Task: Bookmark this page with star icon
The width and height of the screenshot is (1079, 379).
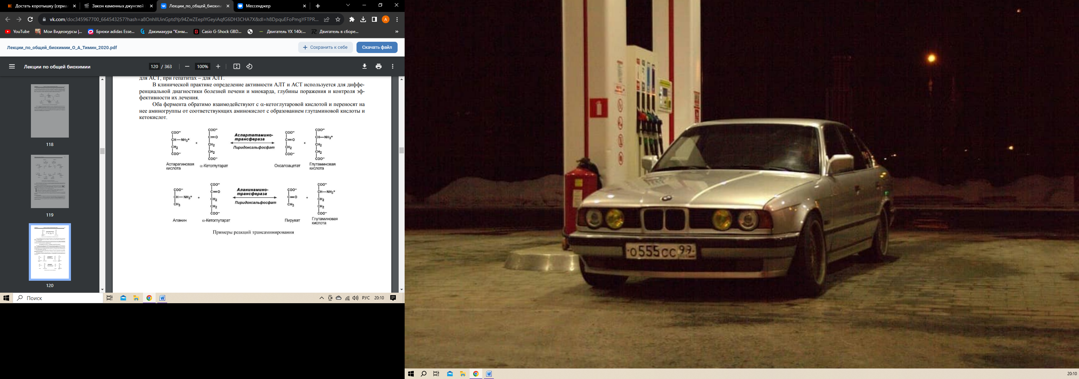Action: tap(338, 19)
